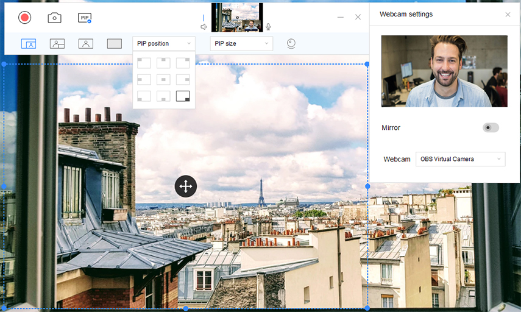Click the recording preview thumbnail

tap(237, 17)
